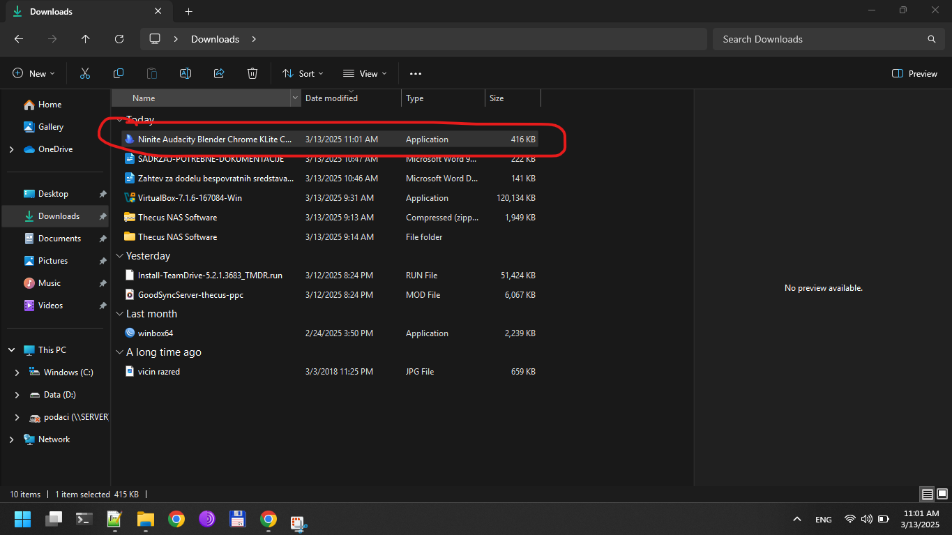The height and width of the screenshot is (535, 952).
Task: Click the battery icon in system tray
Action: (x=883, y=519)
